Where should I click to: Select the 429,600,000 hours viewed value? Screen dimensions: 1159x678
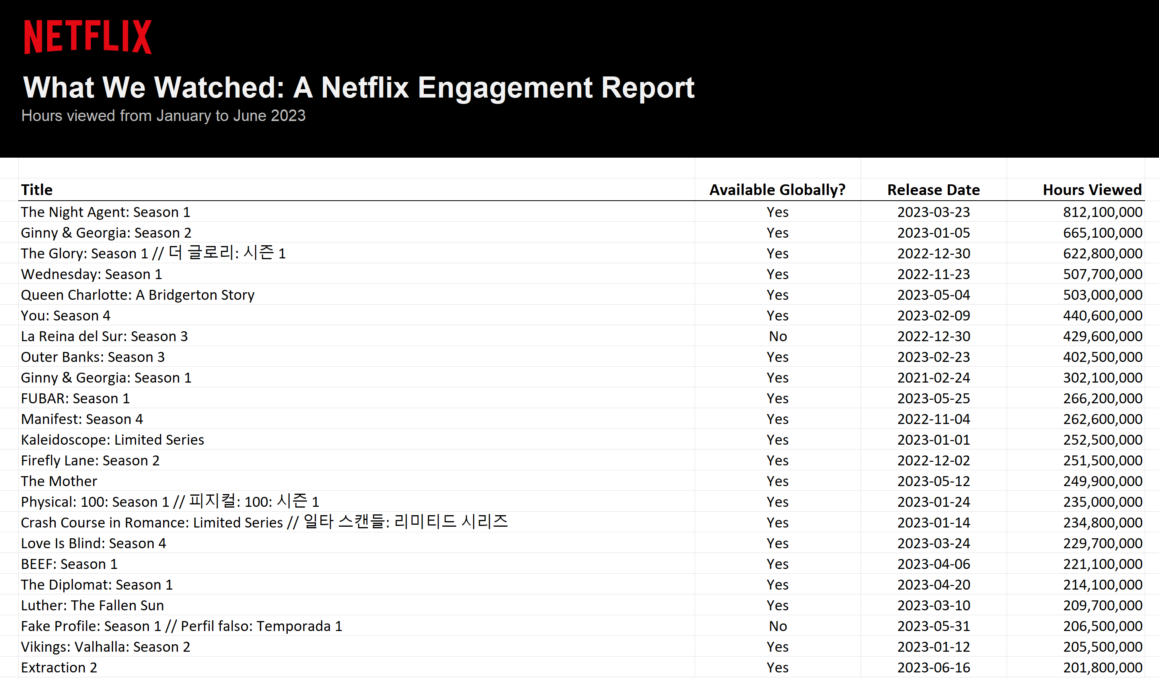coord(1103,336)
